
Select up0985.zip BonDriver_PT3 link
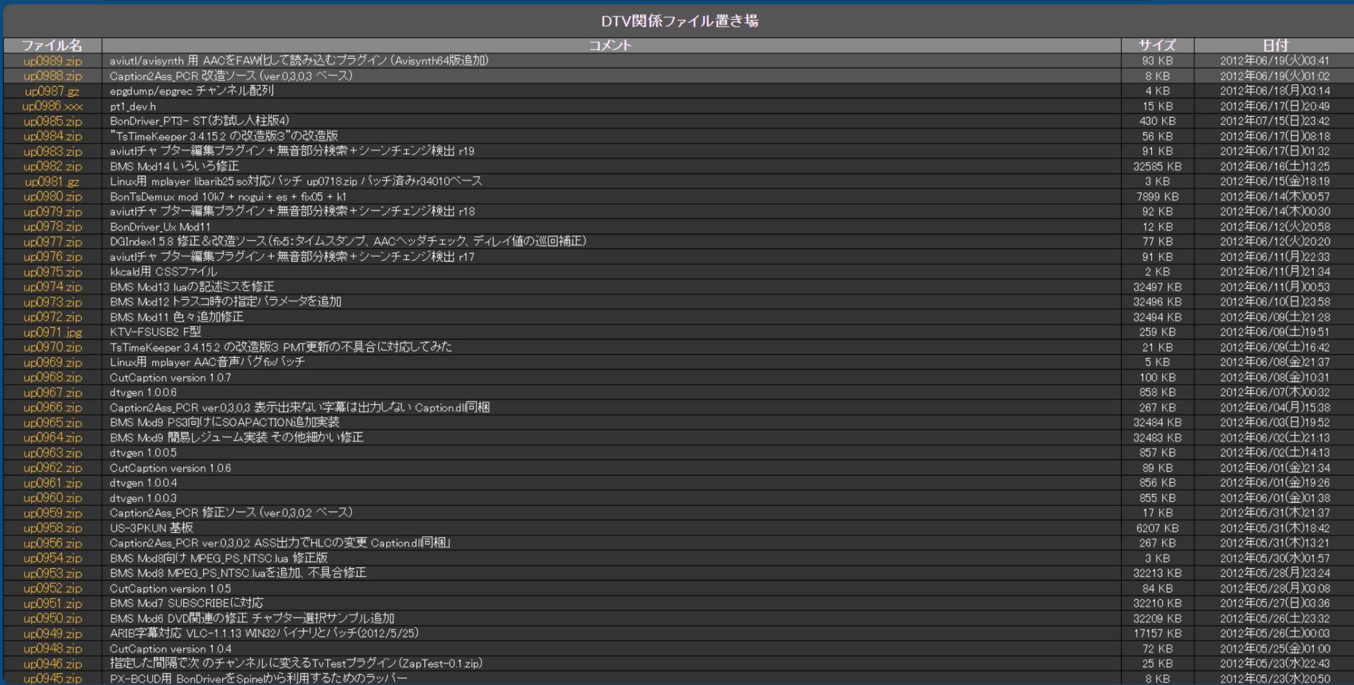pos(53,122)
